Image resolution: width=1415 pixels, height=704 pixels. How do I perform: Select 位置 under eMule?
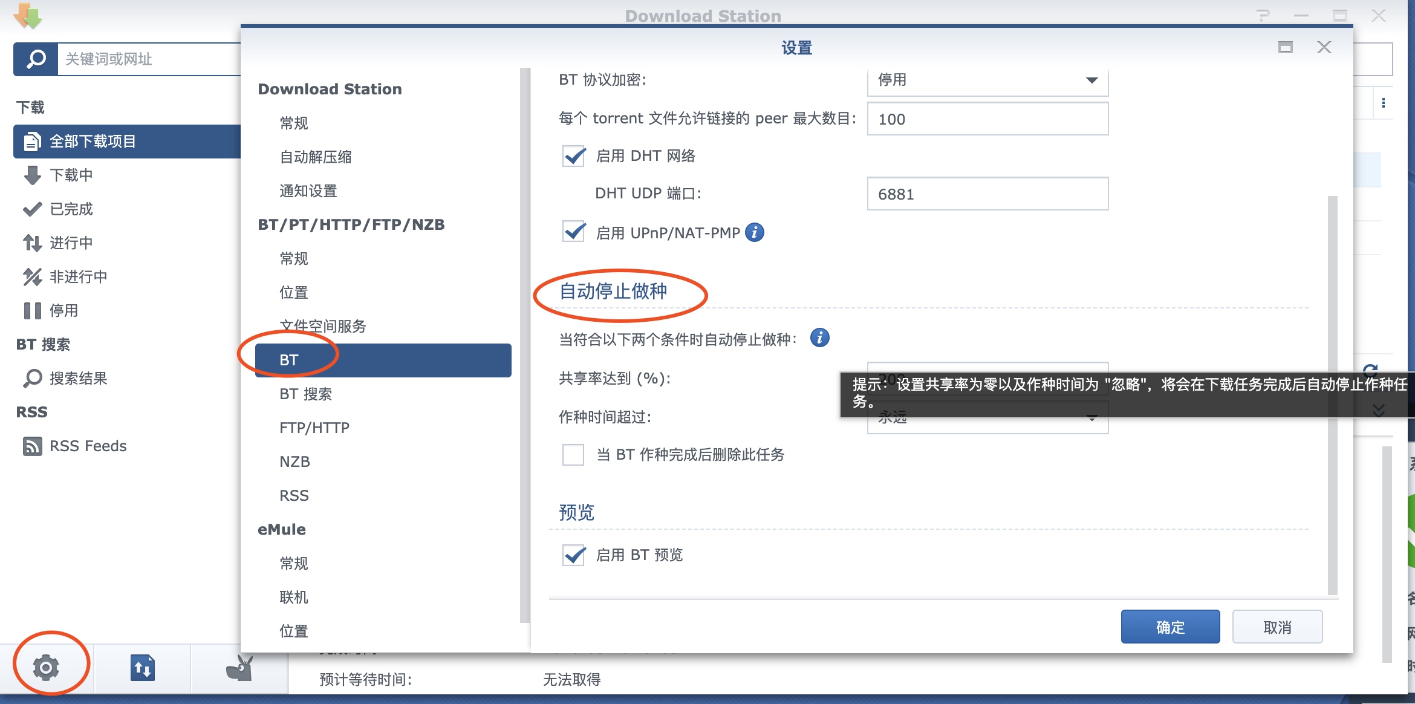[383, 631]
